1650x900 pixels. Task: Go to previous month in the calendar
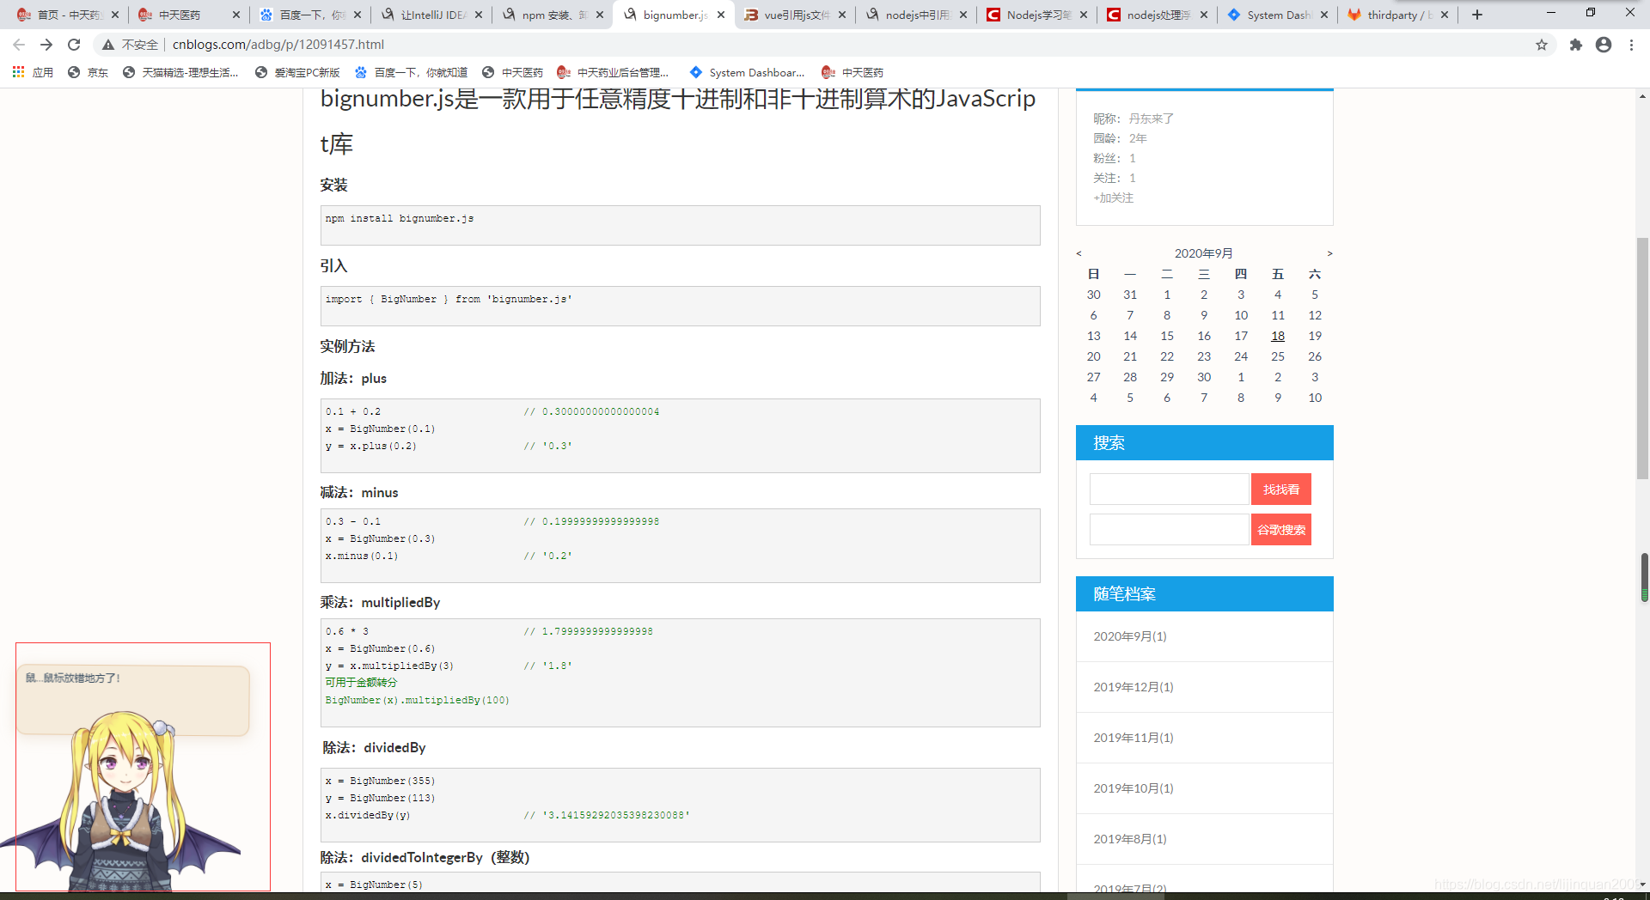click(1079, 253)
